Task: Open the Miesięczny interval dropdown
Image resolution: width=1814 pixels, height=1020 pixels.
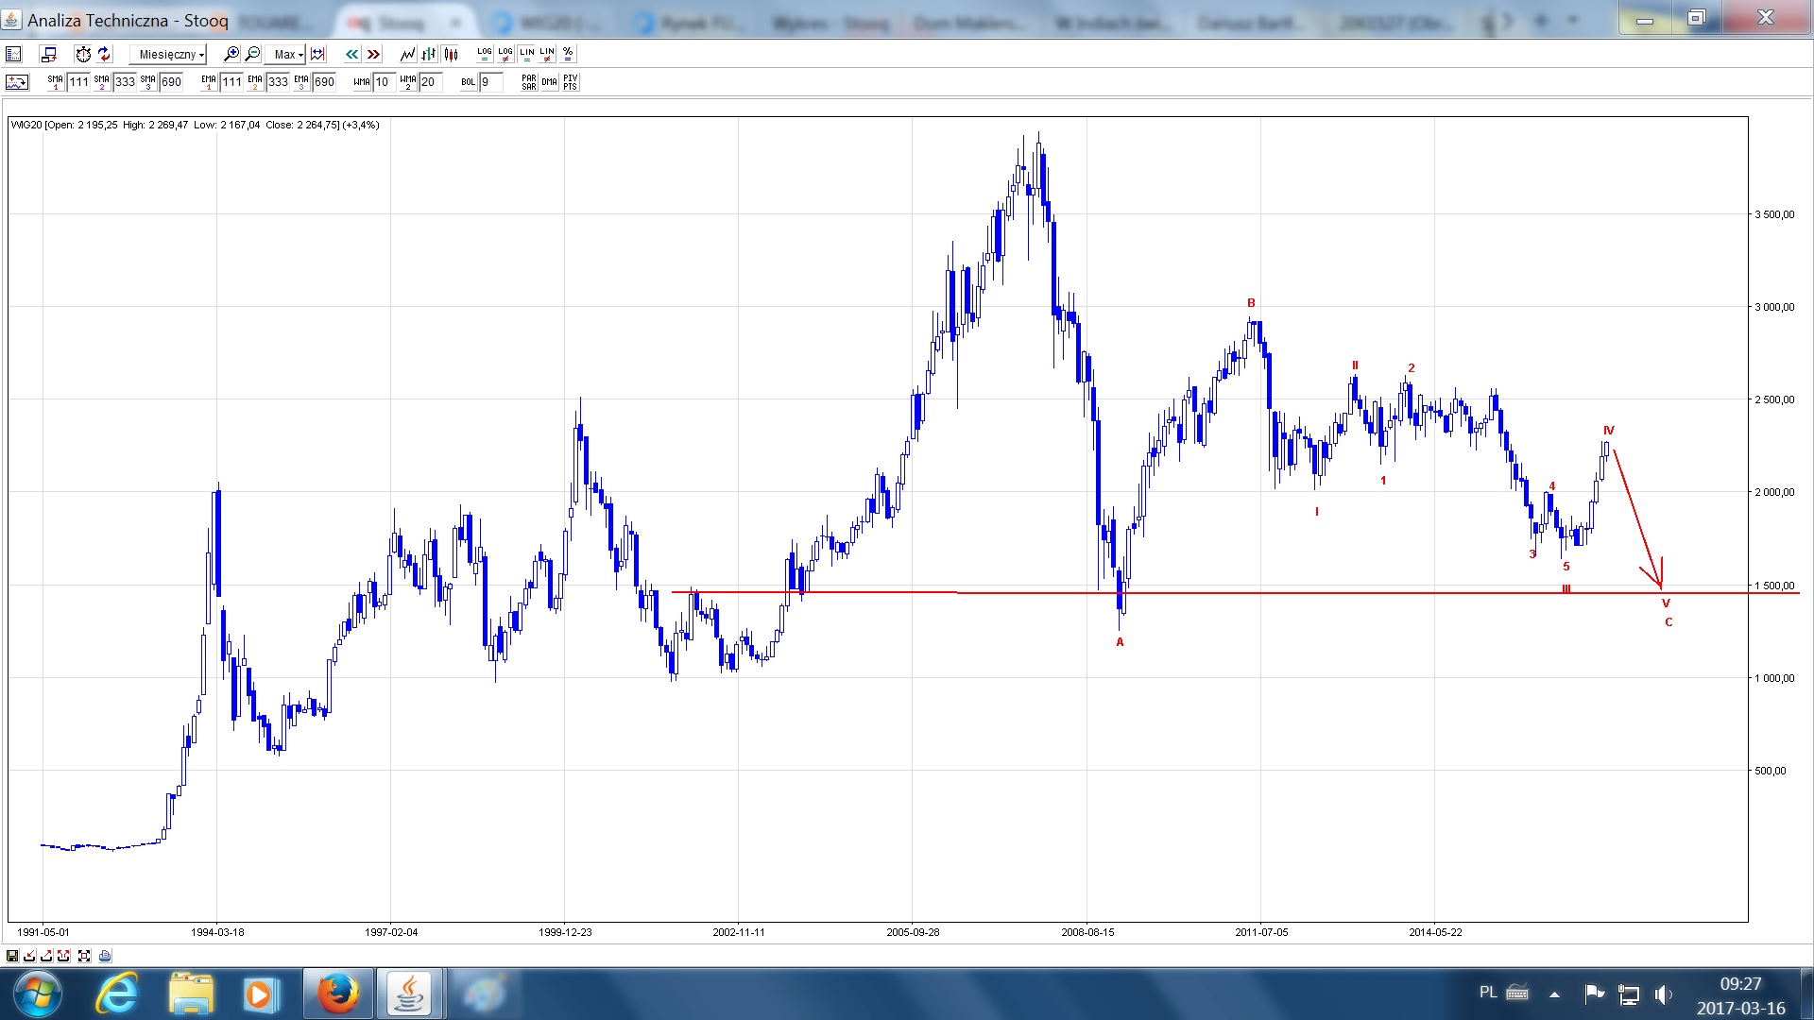Action: (x=170, y=55)
